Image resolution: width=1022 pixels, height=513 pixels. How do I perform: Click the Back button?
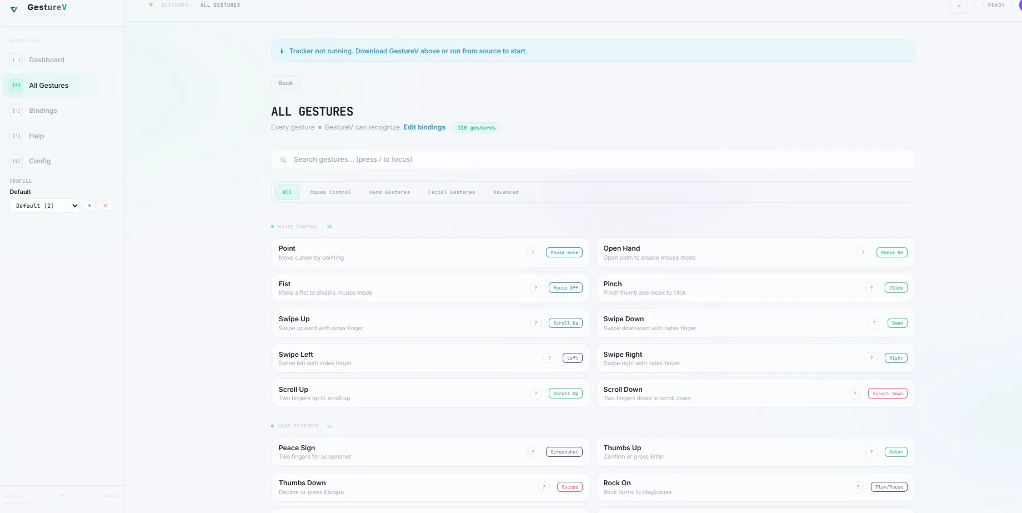tap(285, 83)
